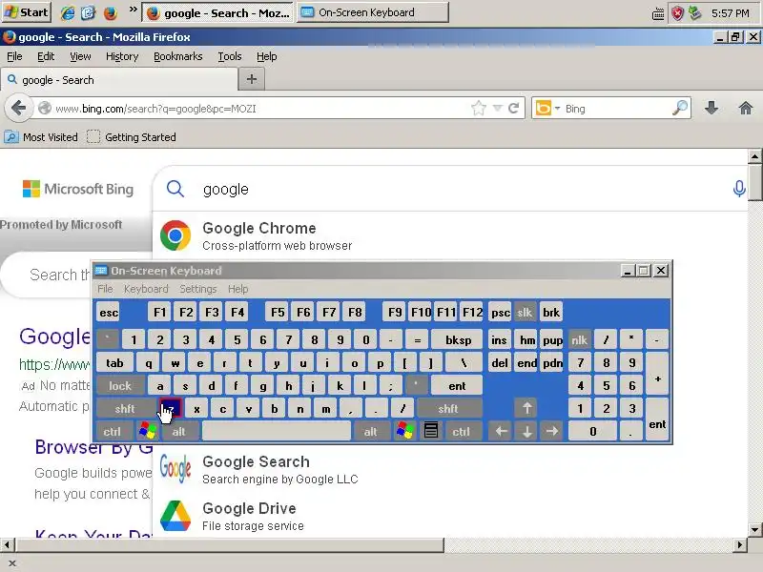Click the Firefox URL address field

coord(260,108)
